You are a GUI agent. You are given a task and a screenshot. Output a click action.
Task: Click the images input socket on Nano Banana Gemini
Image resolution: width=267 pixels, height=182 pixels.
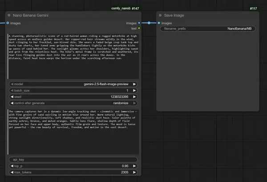[x=8, y=23]
